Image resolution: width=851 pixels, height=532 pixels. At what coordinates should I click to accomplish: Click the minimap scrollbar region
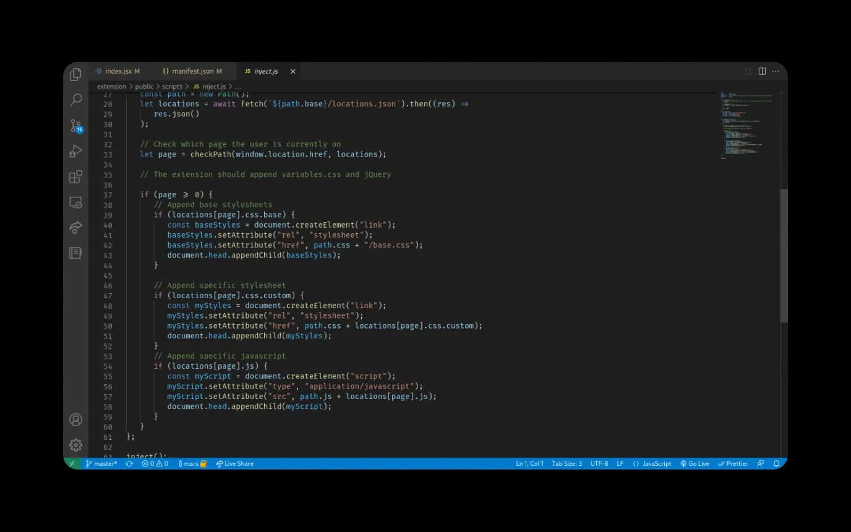745,124
